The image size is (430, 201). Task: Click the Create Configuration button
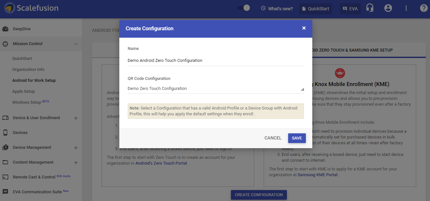click(259, 195)
